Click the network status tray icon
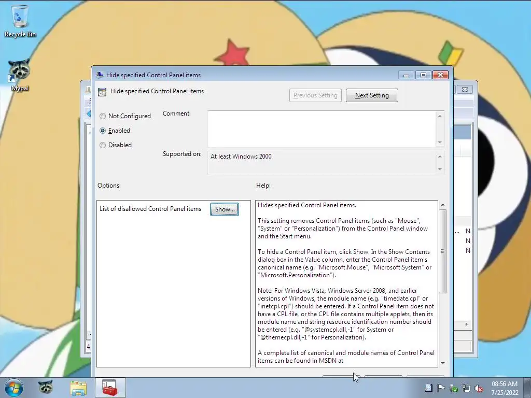531x398 pixels. pos(466,388)
